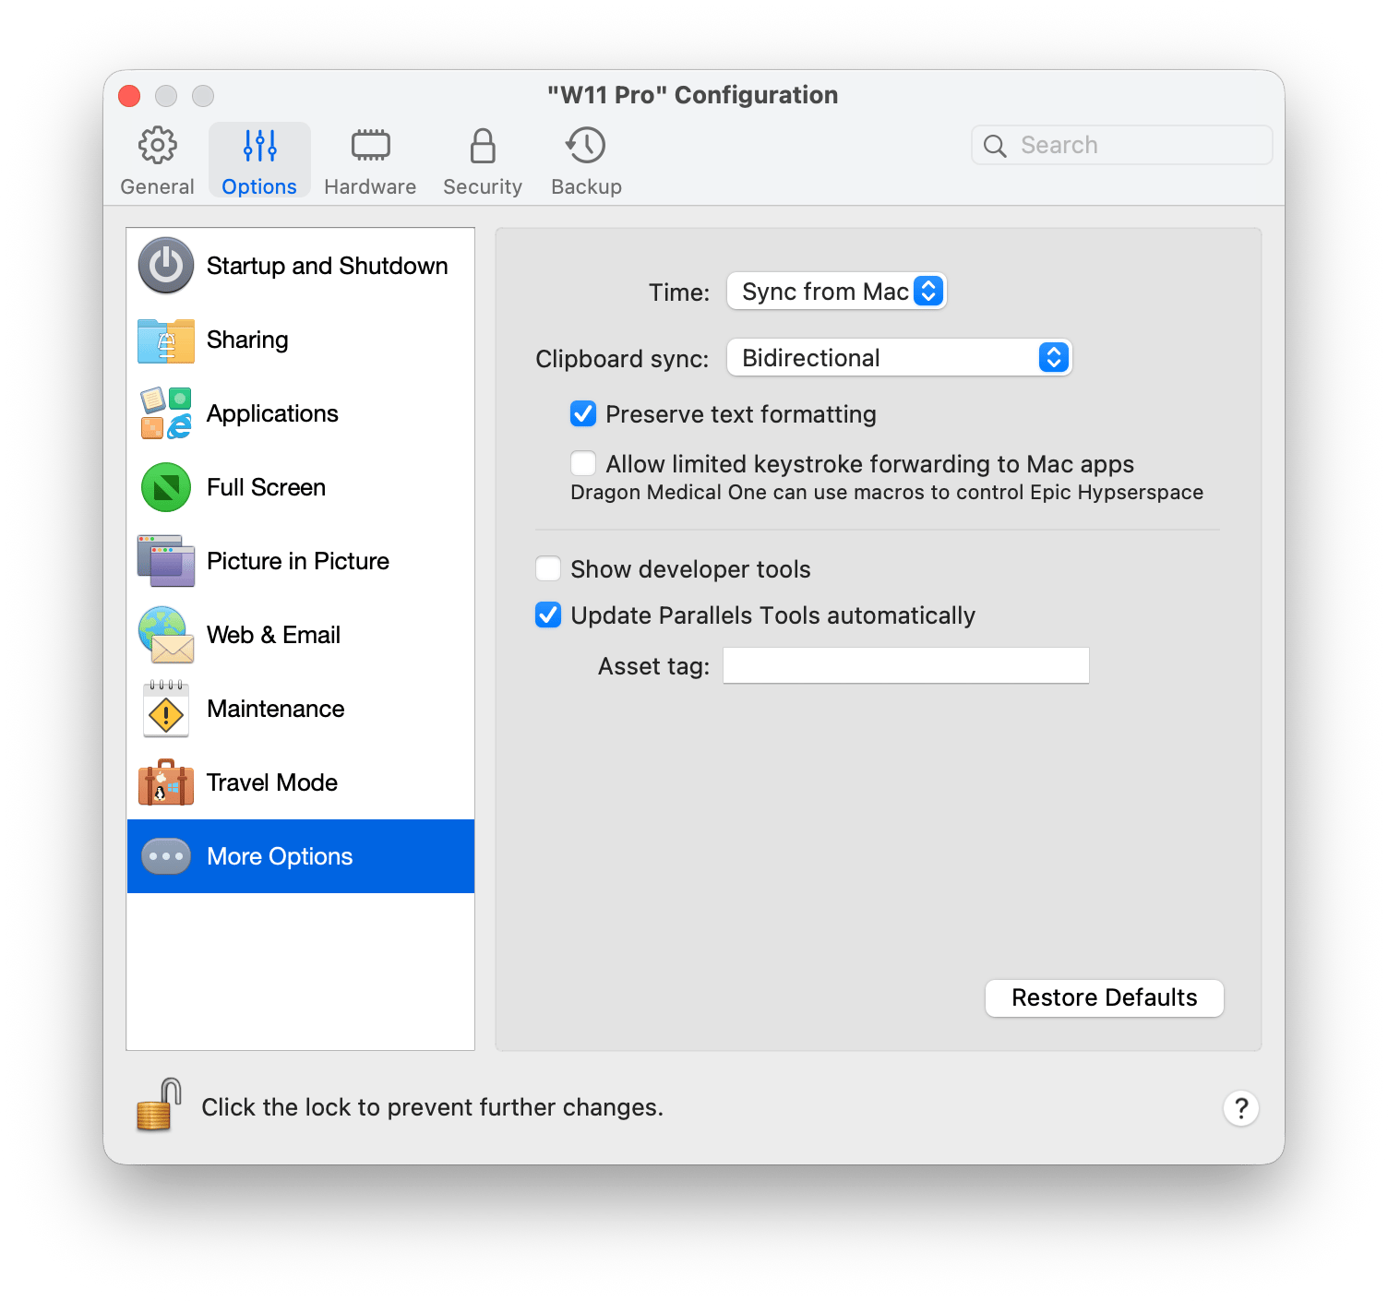Expand the Clipboard sync Bidirectional dropdown
This screenshot has width=1388, height=1301.
[x=900, y=358]
